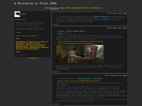Image resolution: width=142 pixels, height=106 pixels.
Task: Click #invidious hashtag in February 11 post
Action: [98, 79]
